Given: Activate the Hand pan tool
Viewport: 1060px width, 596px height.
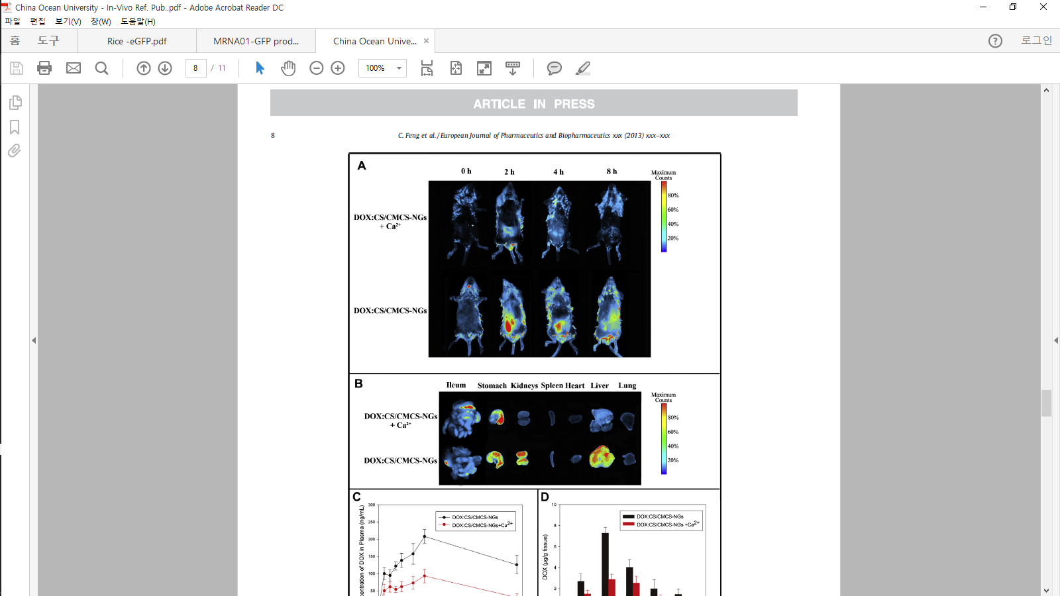Looking at the screenshot, I should 288,68.
